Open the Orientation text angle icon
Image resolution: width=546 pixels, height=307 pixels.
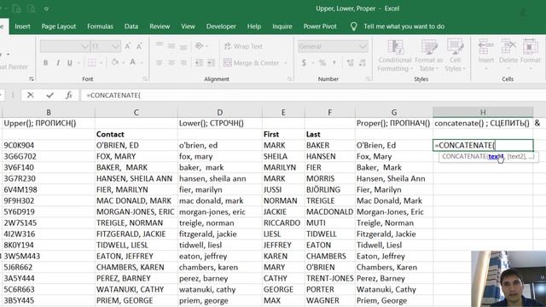coord(199,46)
